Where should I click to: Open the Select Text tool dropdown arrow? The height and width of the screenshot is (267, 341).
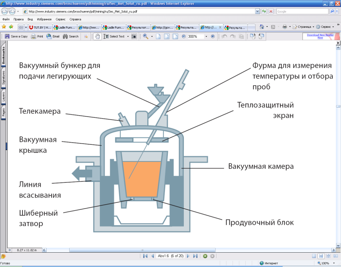coord(128,36)
